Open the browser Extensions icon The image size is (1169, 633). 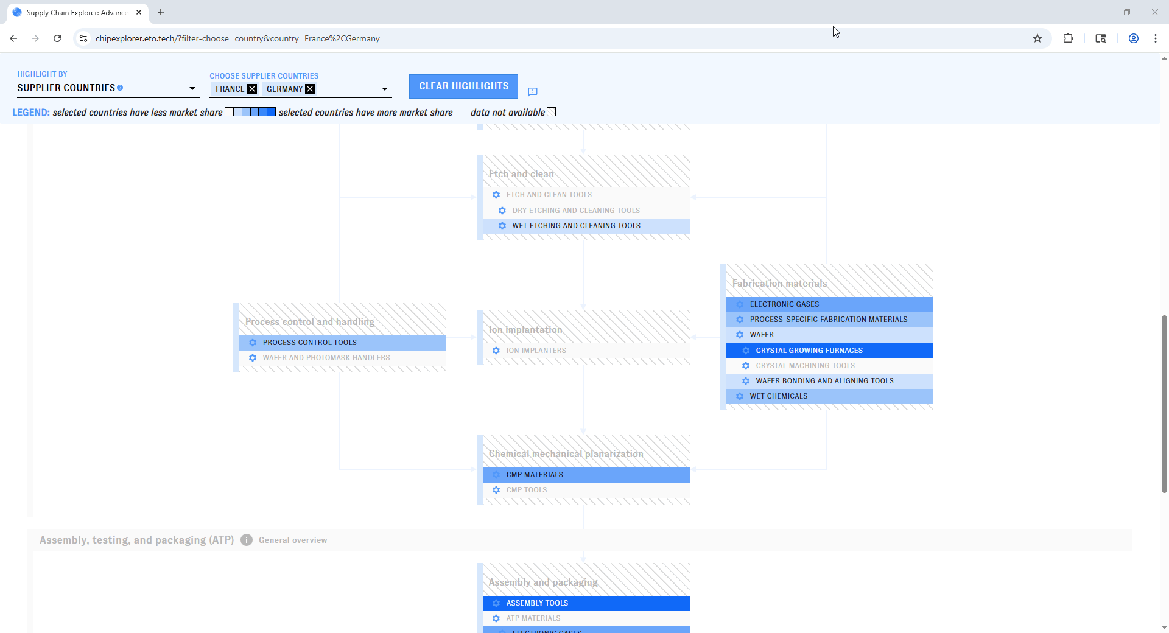tap(1068, 38)
